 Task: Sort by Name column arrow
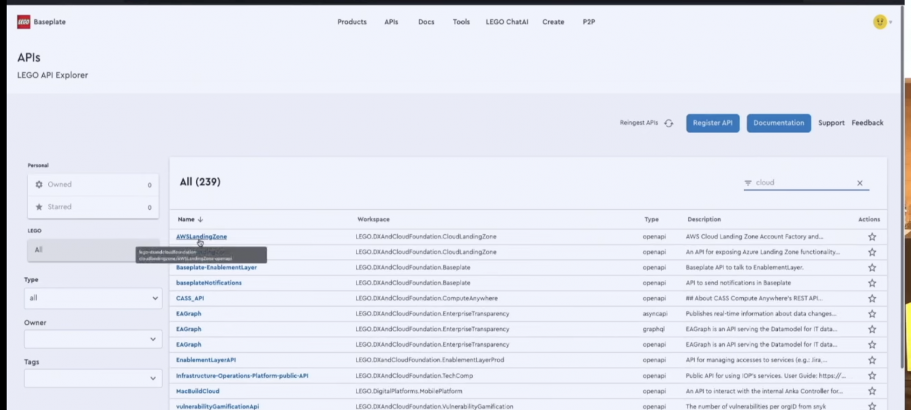(200, 220)
